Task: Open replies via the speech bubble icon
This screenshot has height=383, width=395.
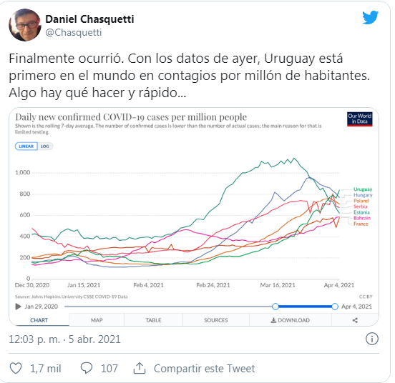Action: pos(87,368)
